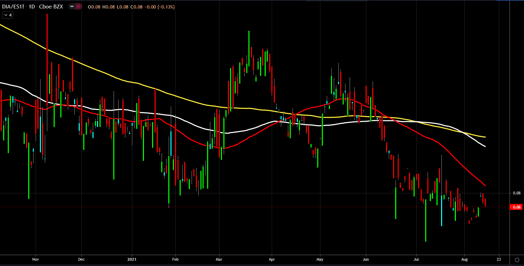Click the red 0.08 current price label
Viewport: 524px width, 266px height.
click(x=517, y=207)
